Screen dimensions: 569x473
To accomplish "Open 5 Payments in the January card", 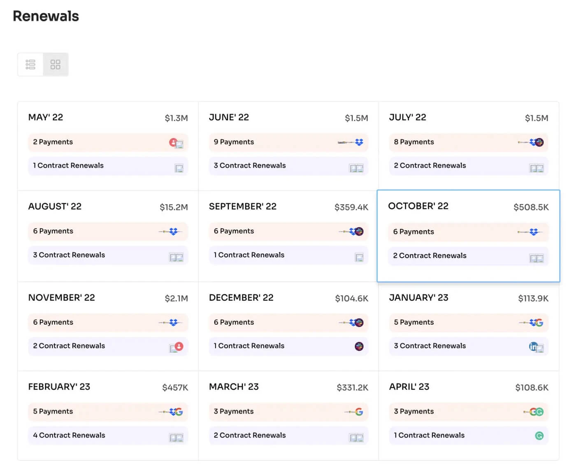I will point(468,323).
